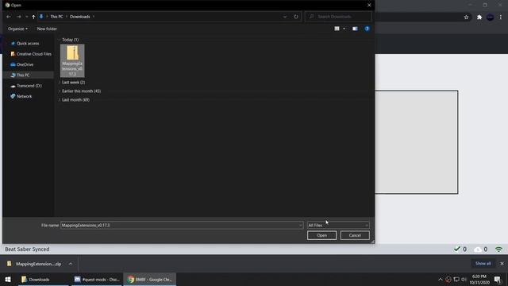Toggle the preview pane
The width and height of the screenshot is (508, 286).
(x=355, y=29)
